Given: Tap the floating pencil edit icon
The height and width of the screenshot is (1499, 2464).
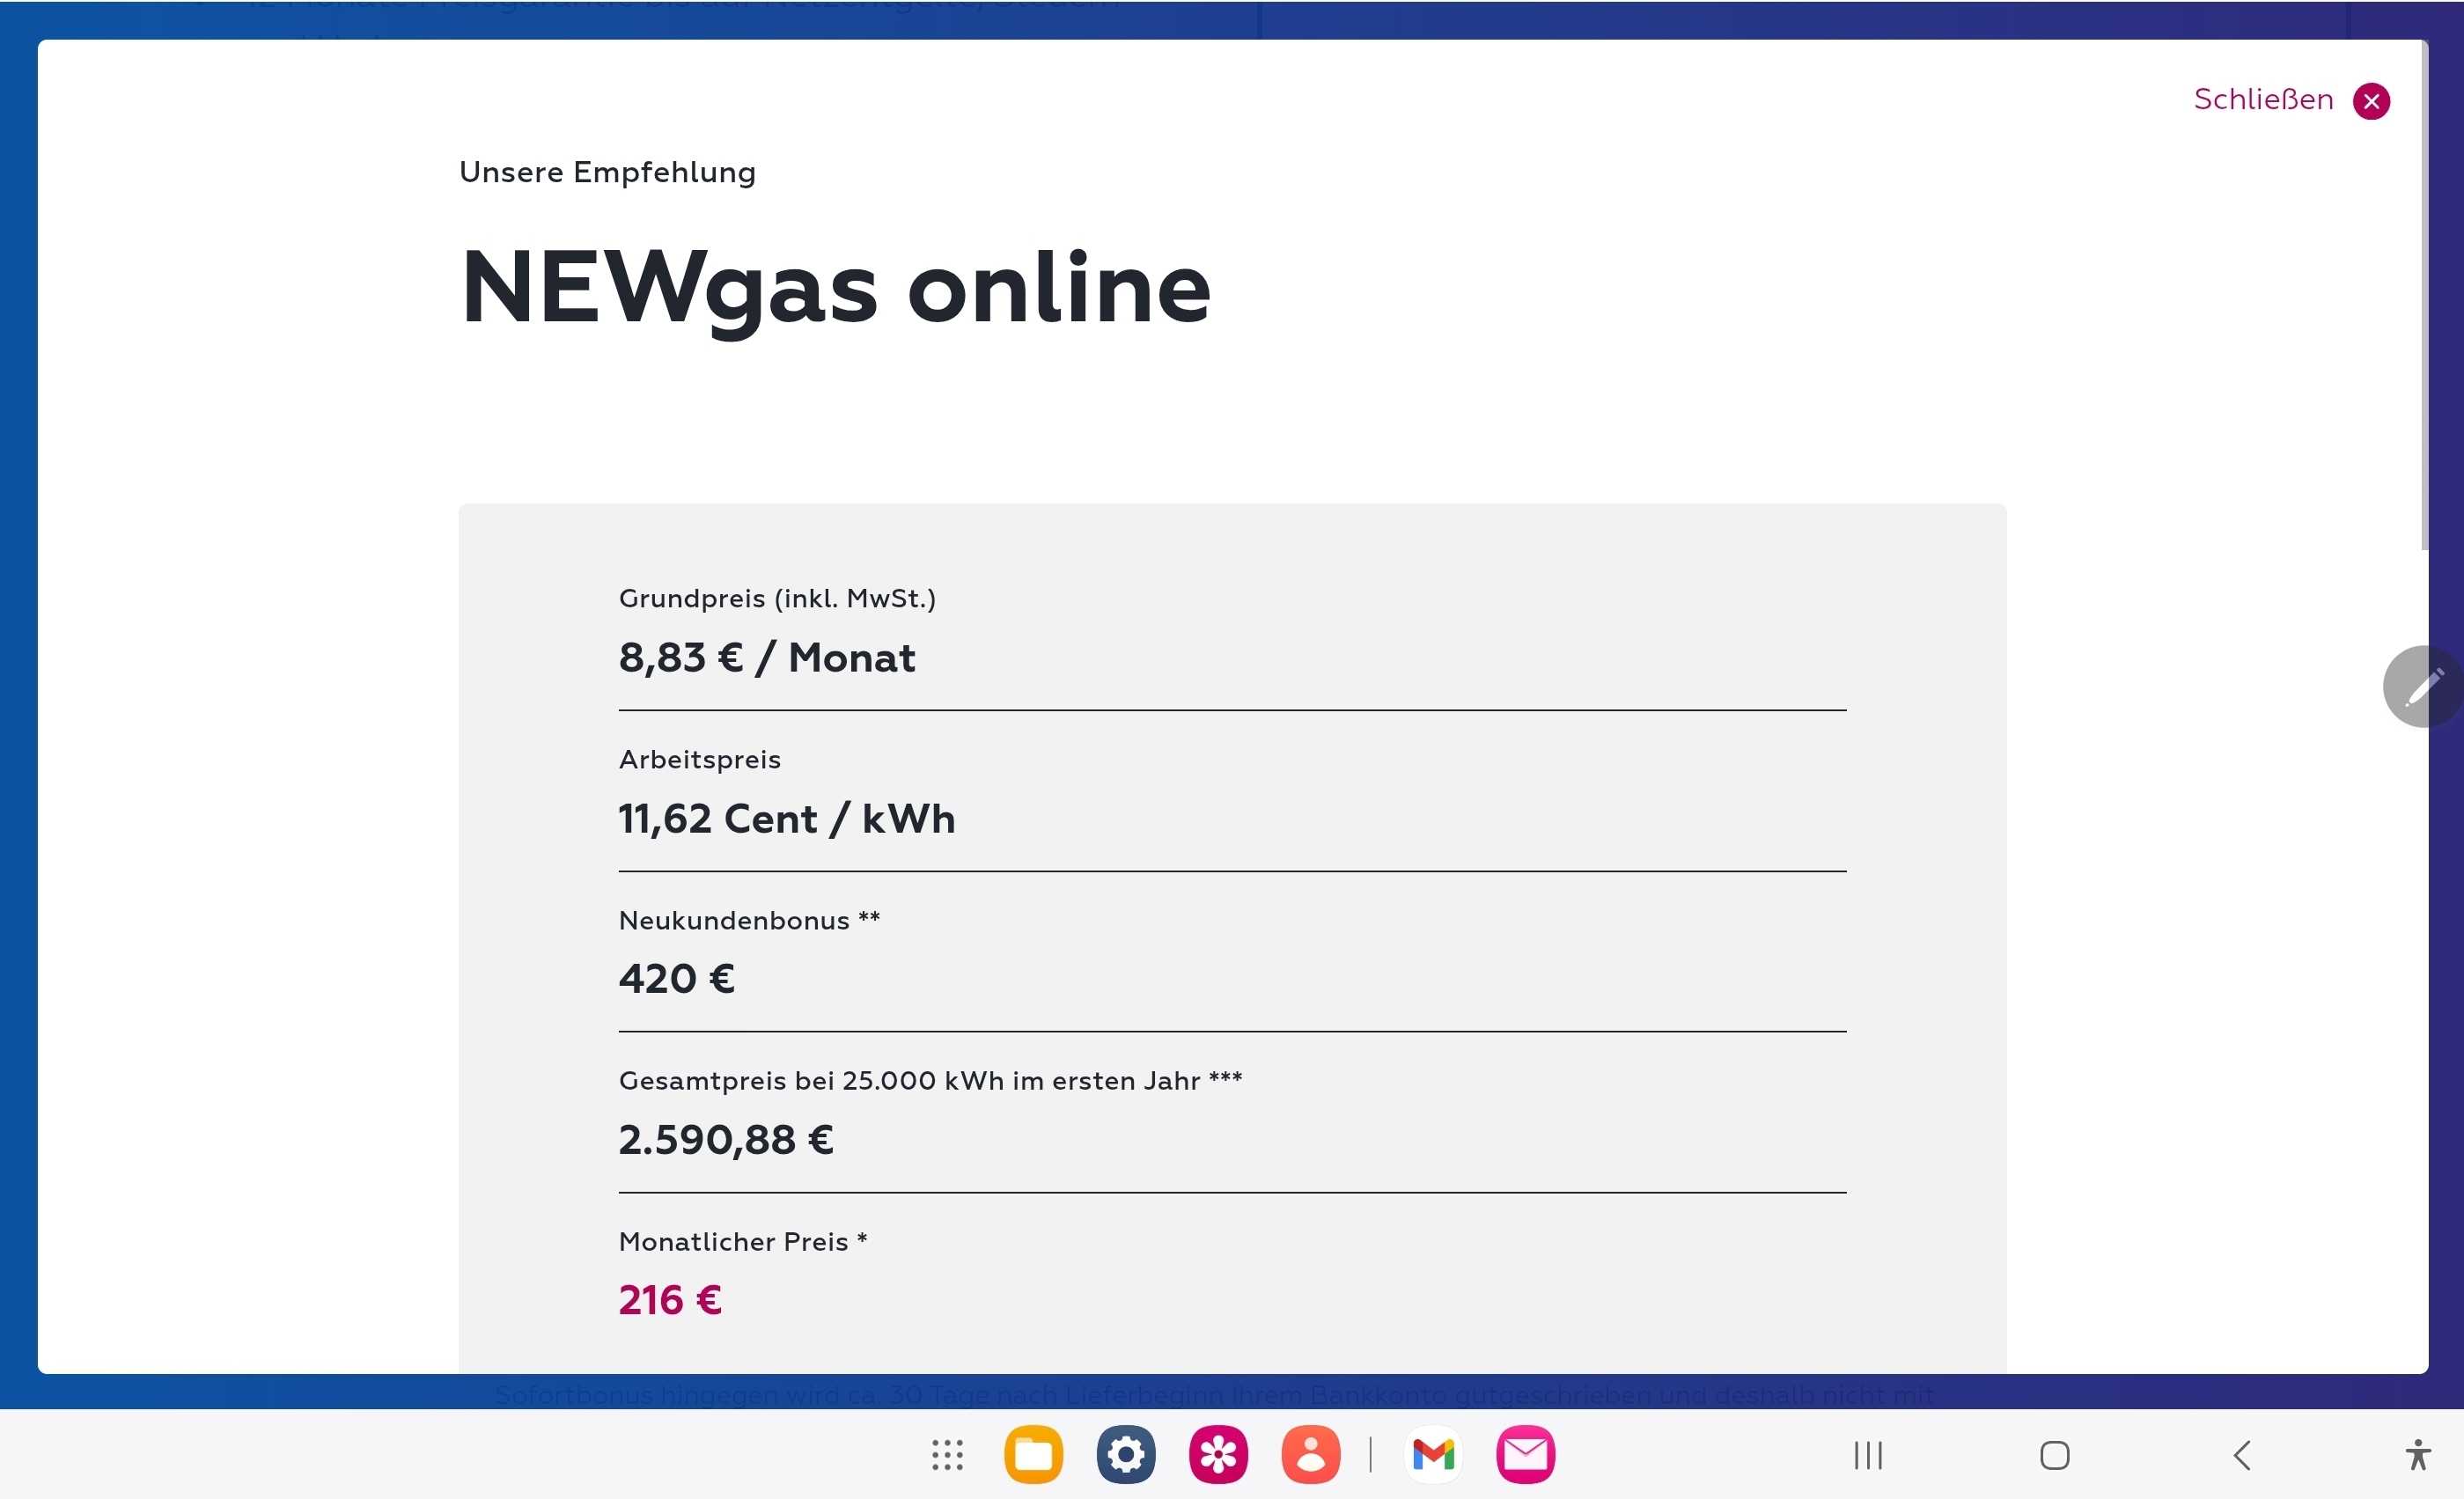Looking at the screenshot, I should (x=2423, y=687).
